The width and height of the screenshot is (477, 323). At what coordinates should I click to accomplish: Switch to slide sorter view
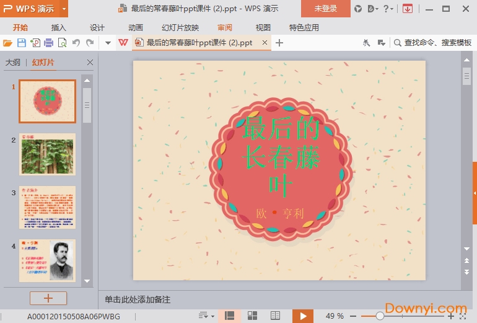[252, 316]
